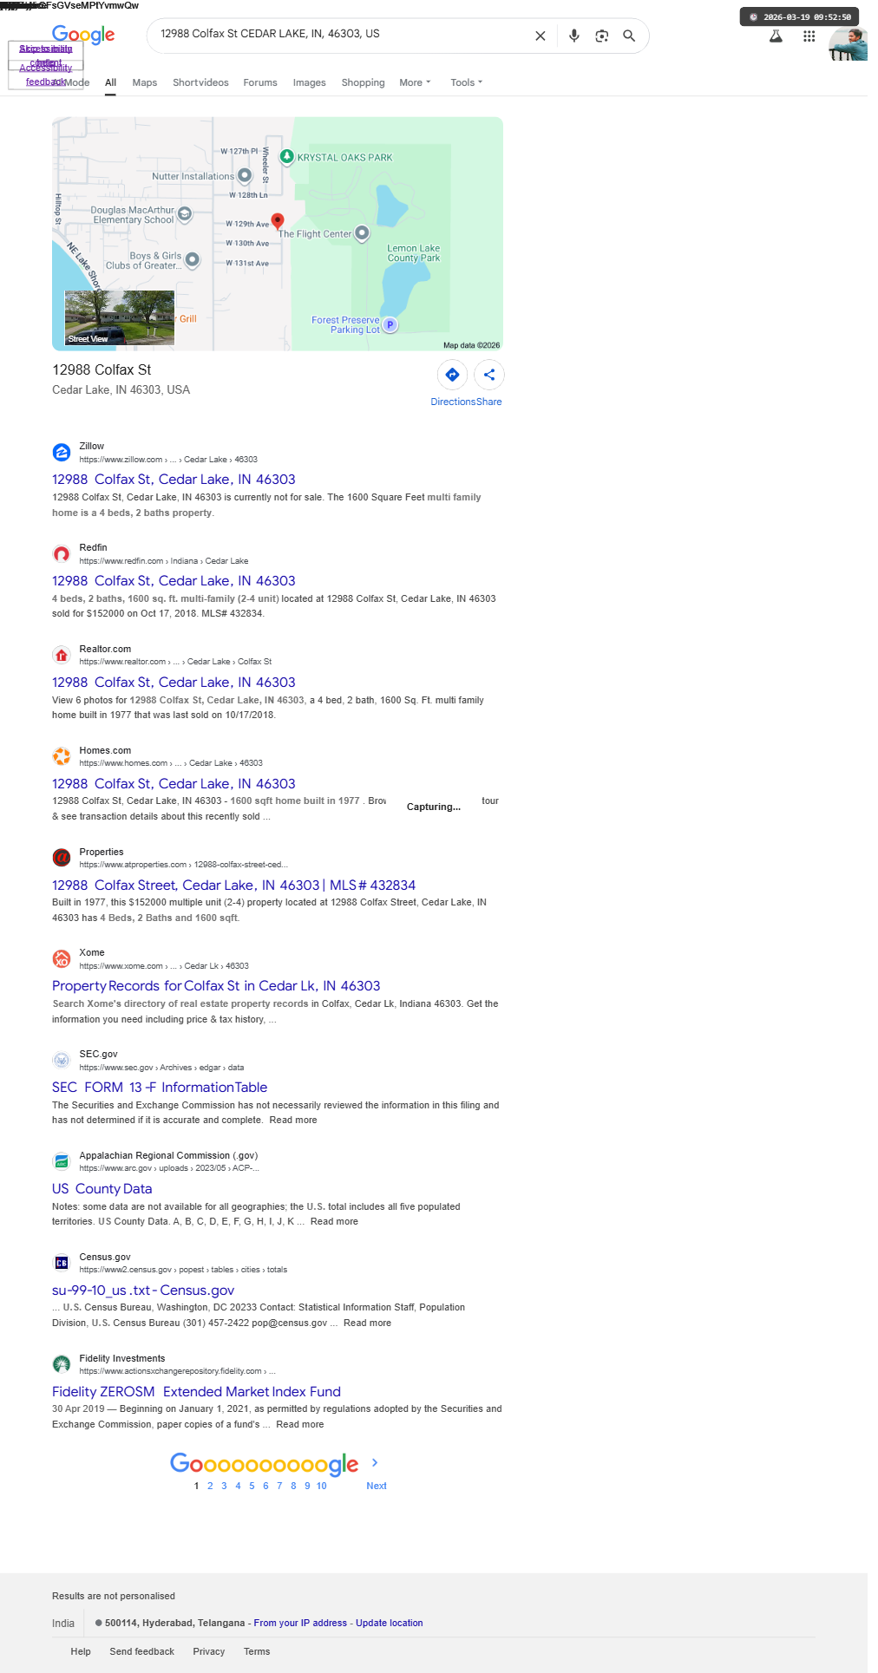
Task: Click Update location link
Action: coord(390,1623)
